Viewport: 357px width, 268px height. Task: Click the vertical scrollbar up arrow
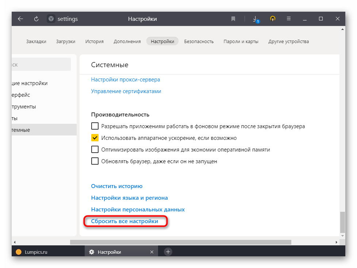[x=342, y=29]
